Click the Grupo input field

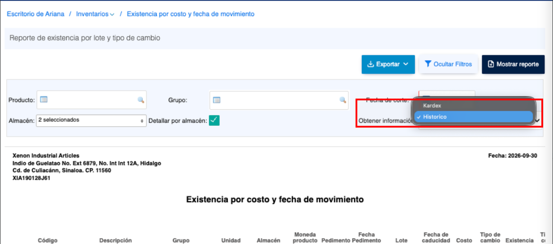(279, 100)
